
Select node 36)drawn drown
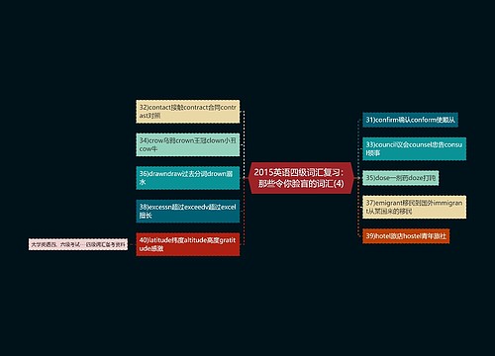click(x=188, y=178)
